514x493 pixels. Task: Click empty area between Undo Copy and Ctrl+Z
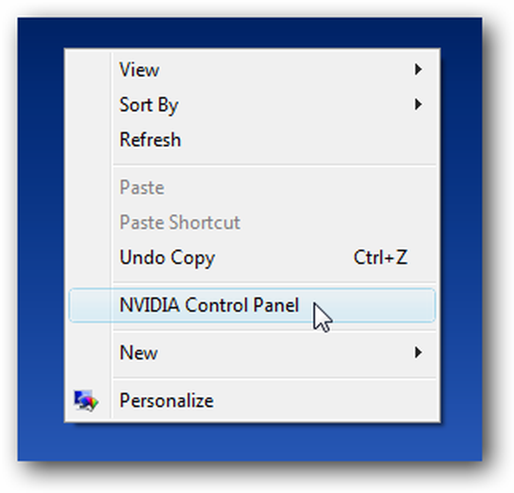[x=284, y=258]
